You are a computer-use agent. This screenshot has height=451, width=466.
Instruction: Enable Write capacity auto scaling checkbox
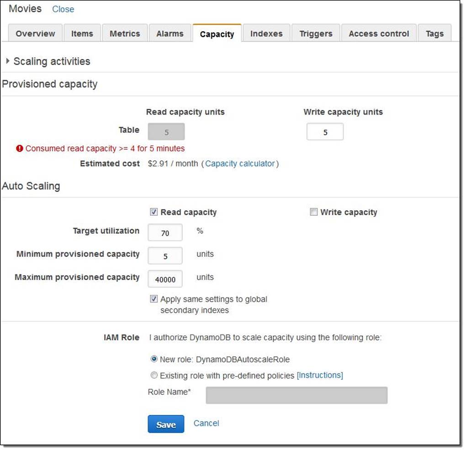point(314,212)
